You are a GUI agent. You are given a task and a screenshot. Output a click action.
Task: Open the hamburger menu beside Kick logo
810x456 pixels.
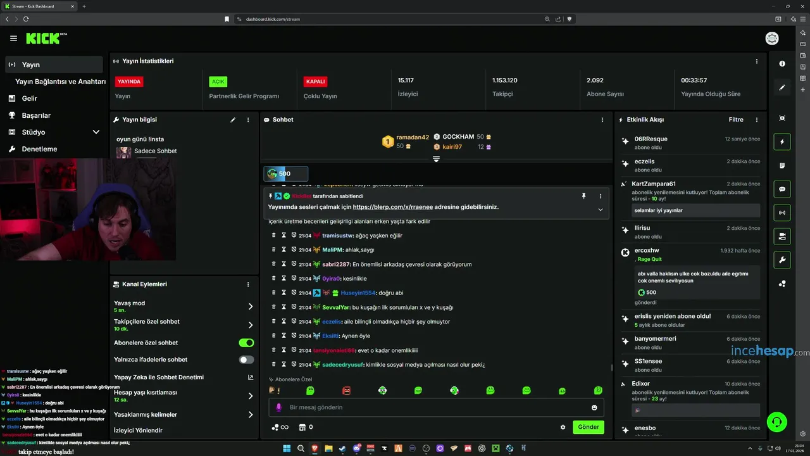tap(13, 39)
